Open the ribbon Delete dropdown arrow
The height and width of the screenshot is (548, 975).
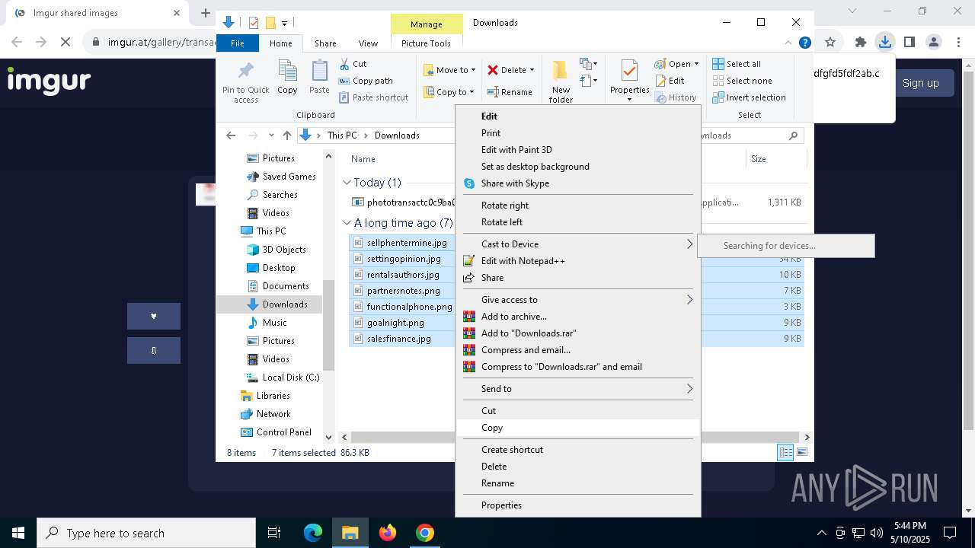(532, 70)
